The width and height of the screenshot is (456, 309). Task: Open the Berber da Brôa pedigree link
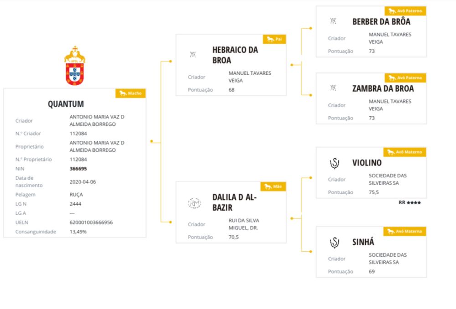tap(381, 21)
